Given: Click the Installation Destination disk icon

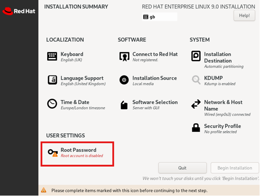Looking at the screenshot, I should click(x=196, y=56).
